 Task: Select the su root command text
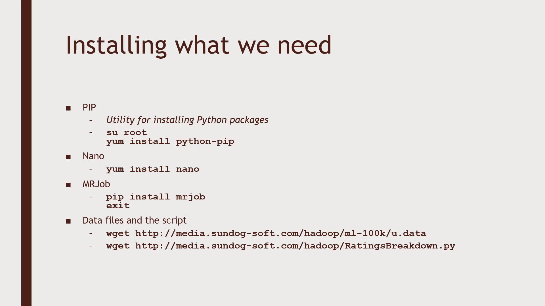(127, 132)
